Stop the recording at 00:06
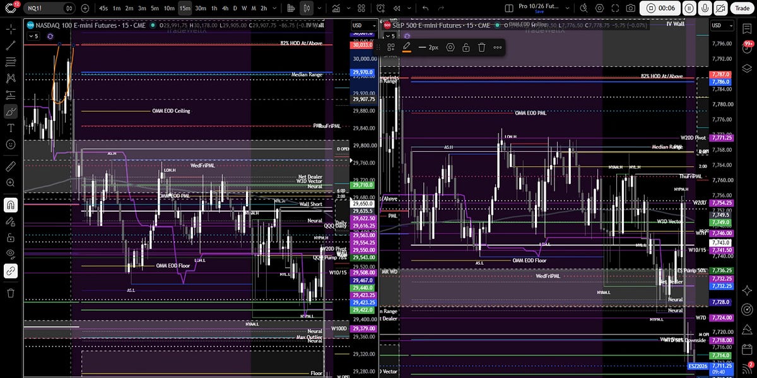The height and width of the screenshot is (378, 757). [659, 8]
